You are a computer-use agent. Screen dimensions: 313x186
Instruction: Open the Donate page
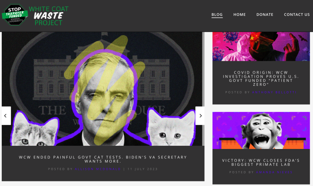265,14
